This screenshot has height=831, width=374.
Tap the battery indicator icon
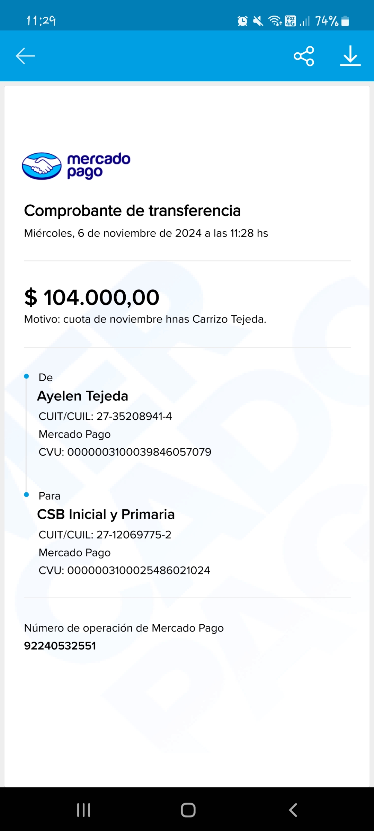pyautogui.click(x=345, y=21)
